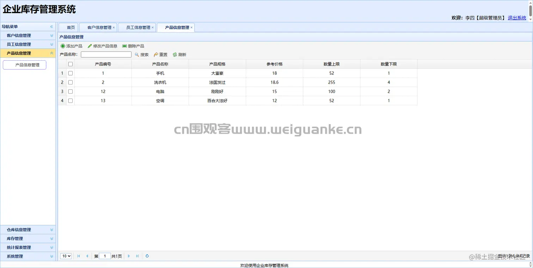The width and height of the screenshot is (533, 268).
Task: Click product number 12 cell
Action: (x=103, y=92)
